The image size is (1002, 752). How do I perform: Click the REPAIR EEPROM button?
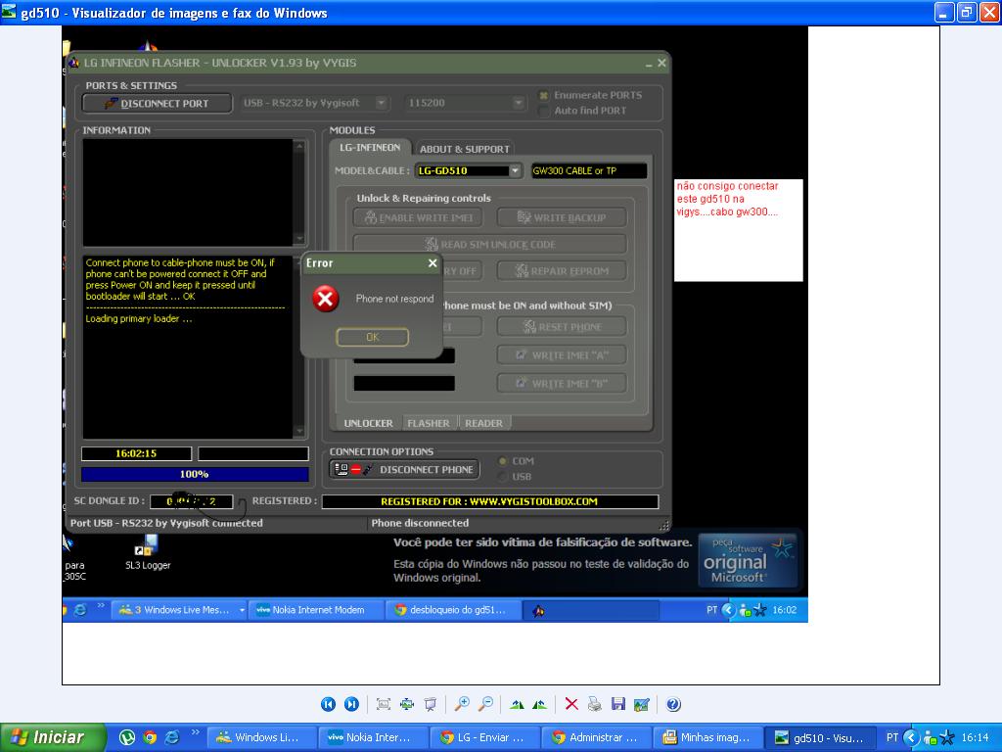click(x=562, y=271)
